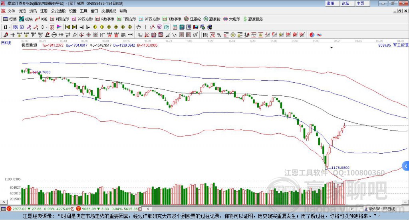The image size is (409, 220).
Task: Open the 六角形 hexagon tool
Action: click(232, 19)
